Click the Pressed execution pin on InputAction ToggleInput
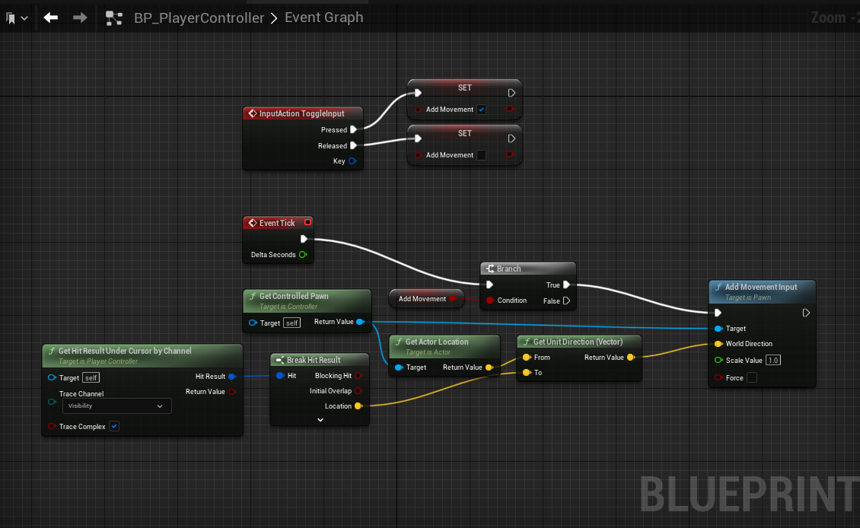860x528 pixels. click(353, 130)
